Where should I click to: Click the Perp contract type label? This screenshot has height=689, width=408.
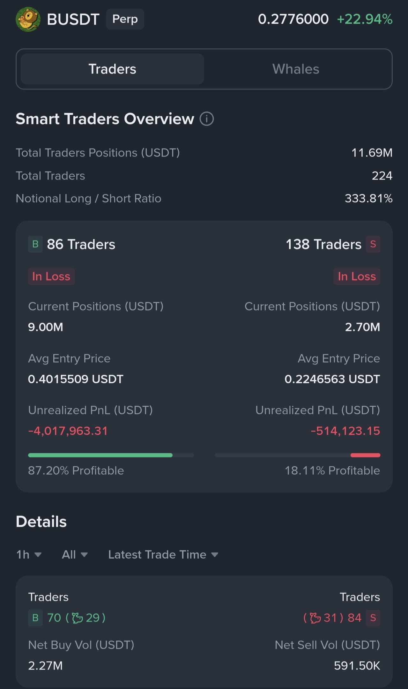point(125,19)
